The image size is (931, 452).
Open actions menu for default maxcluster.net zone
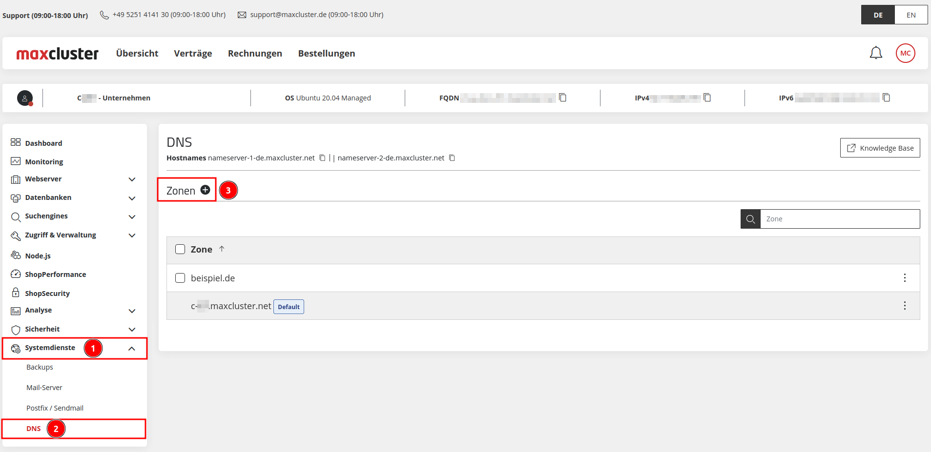905,306
